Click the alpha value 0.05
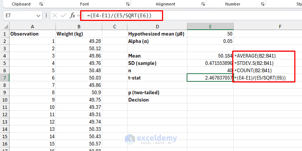302x151 pixels. point(210,41)
